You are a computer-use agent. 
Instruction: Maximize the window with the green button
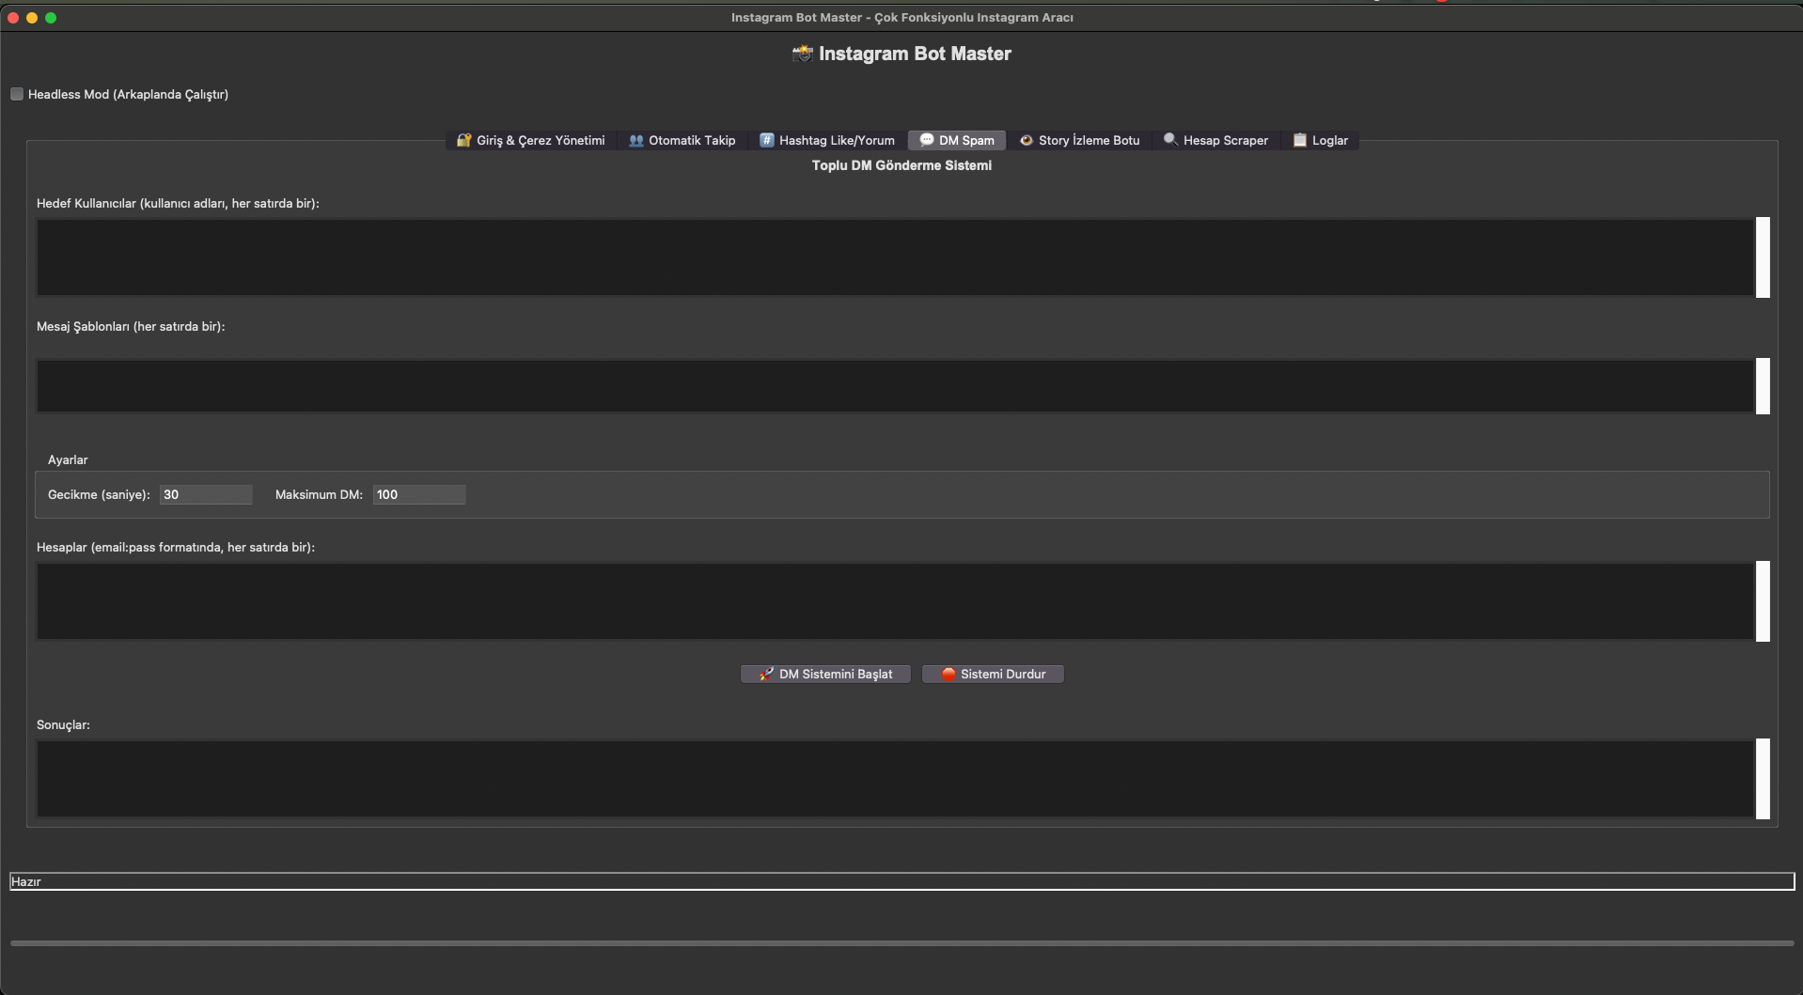coord(51,18)
